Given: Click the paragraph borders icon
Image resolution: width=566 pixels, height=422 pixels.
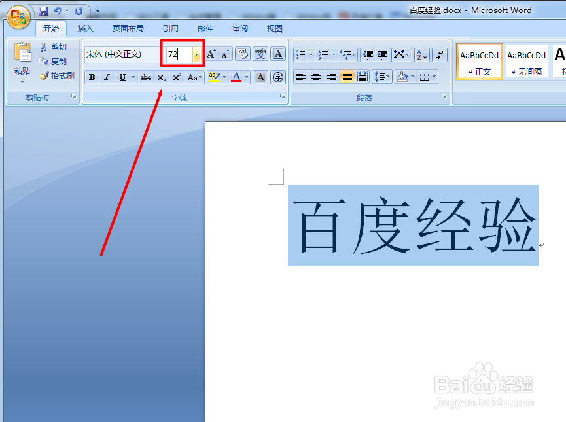Looking at the screenshot, I should click(x=425, y=77).
